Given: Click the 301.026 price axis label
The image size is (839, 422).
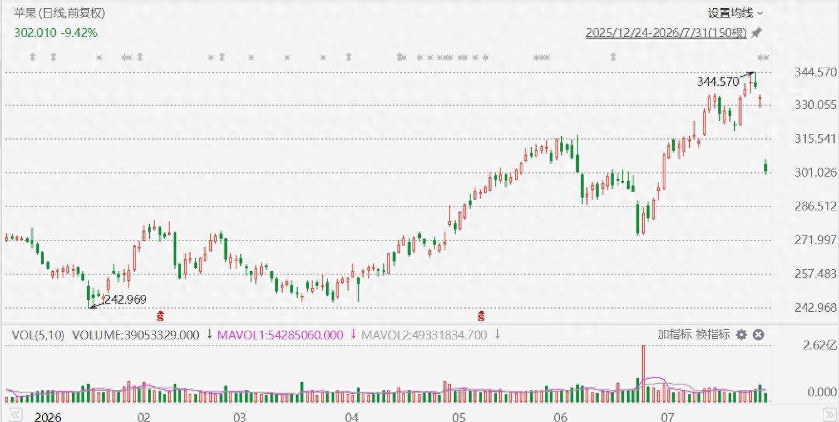Looking at the screenshot, I should tap(815, 172).
